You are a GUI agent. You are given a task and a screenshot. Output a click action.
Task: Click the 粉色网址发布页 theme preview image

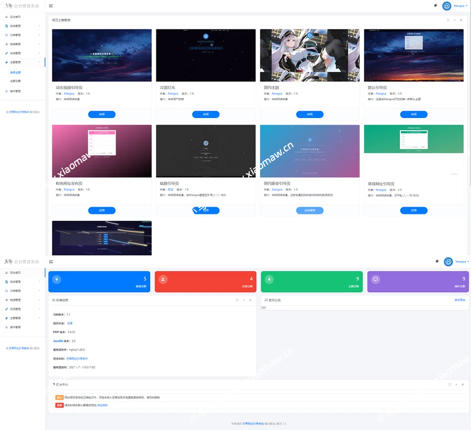point(102,151)
